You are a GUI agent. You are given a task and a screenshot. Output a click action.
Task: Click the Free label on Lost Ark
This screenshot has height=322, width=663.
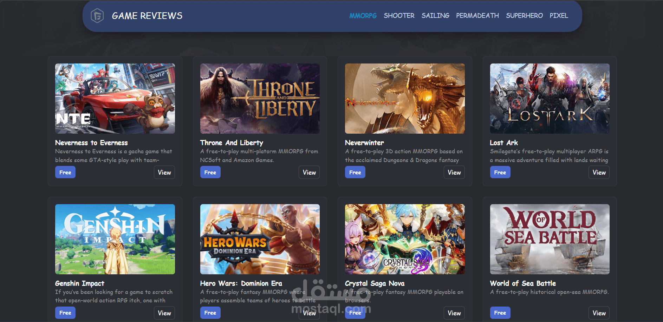500,172
